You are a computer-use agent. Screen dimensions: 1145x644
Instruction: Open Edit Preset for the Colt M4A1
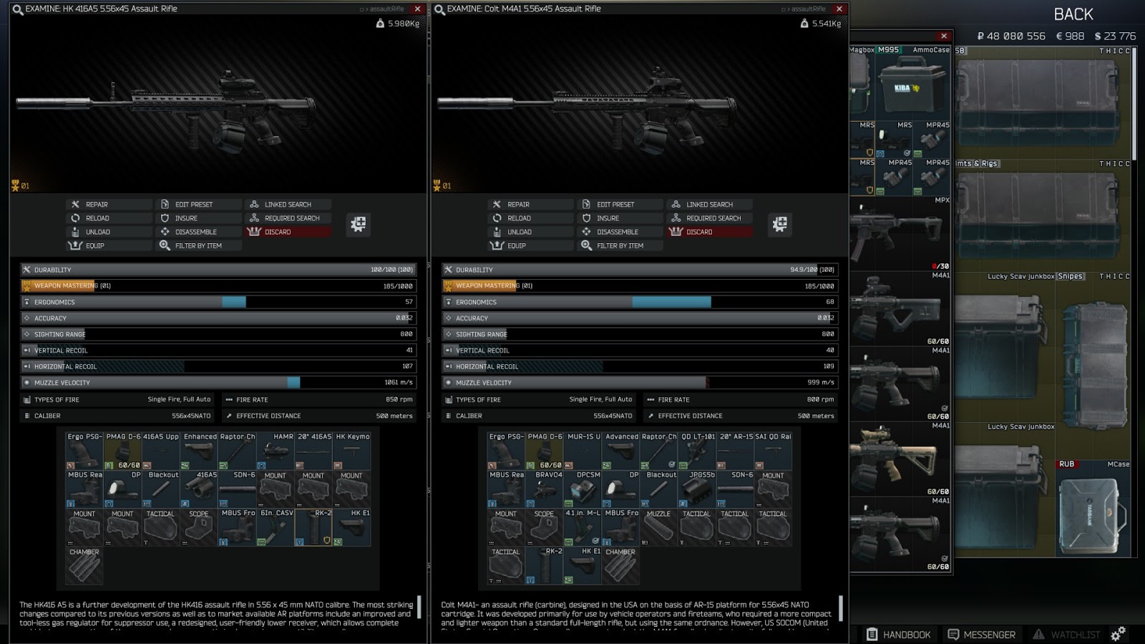(620, 205)
